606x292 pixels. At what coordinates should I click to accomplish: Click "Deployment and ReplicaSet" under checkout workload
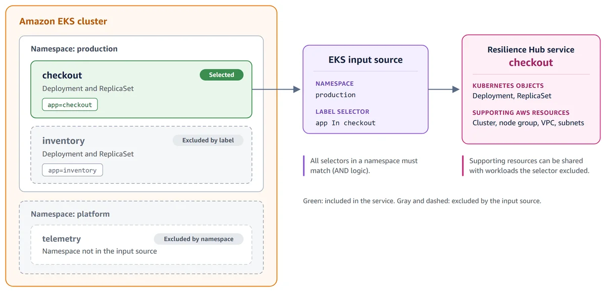tap(88, 89)
